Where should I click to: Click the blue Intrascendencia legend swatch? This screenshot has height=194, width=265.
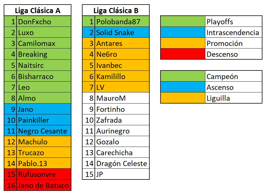pyautogui.click(x=183, y=32)
